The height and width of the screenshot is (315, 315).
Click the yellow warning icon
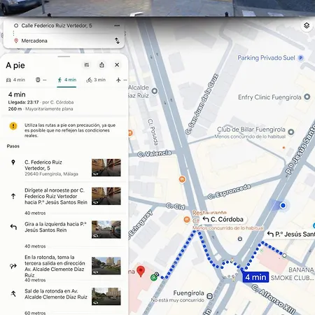tap(13, 126)
